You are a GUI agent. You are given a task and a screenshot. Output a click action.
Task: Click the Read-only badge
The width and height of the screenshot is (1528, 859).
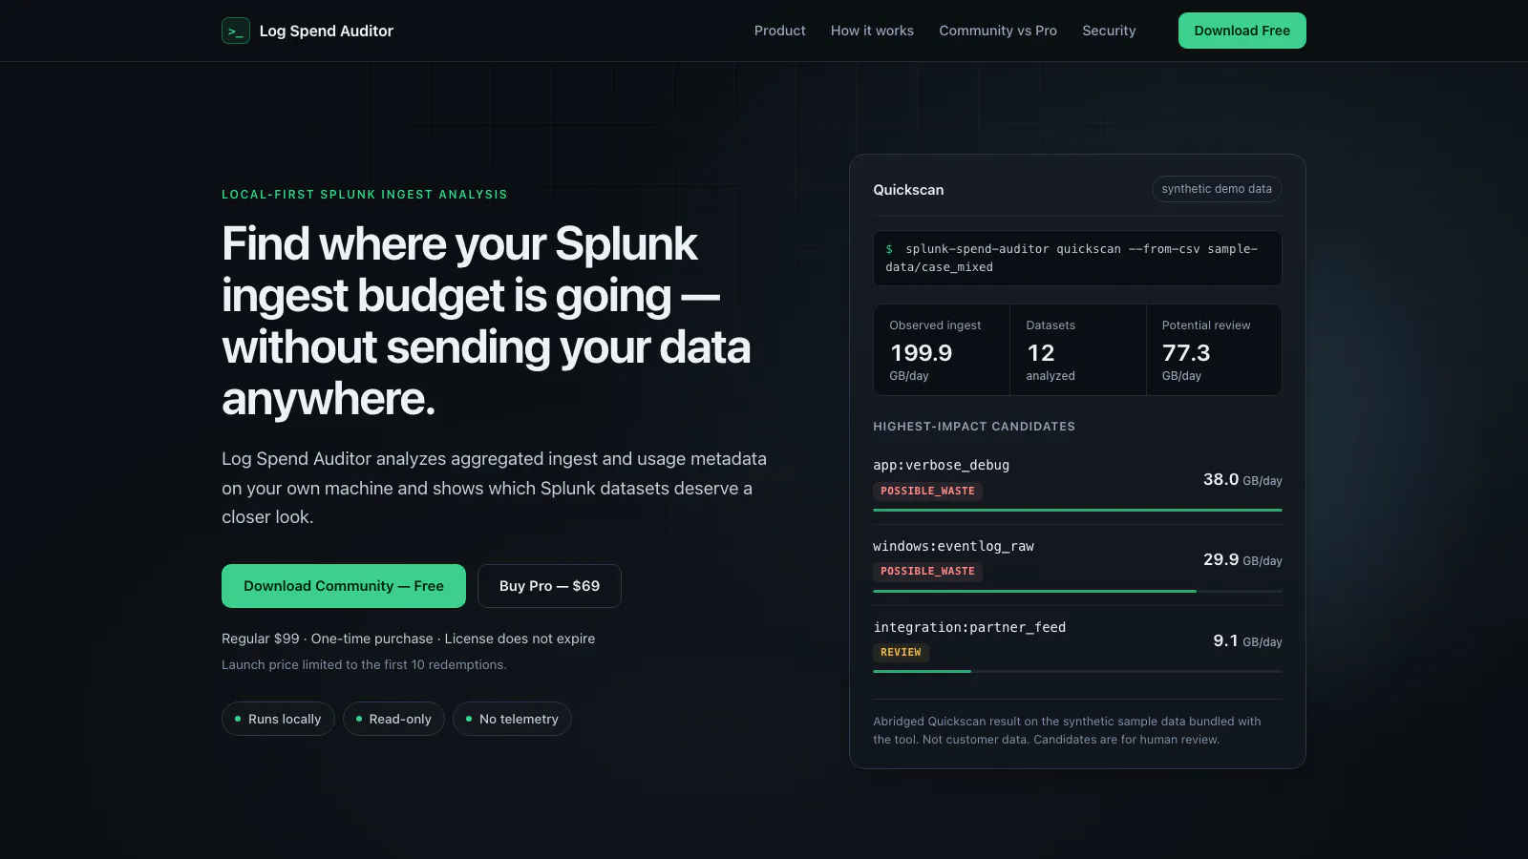pos(393,719)
